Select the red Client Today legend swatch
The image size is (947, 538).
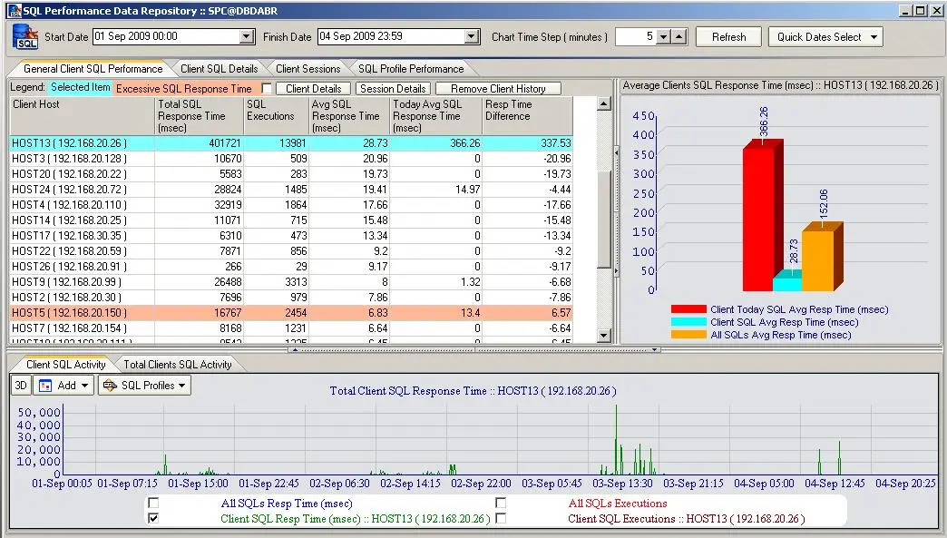point(688,309)
